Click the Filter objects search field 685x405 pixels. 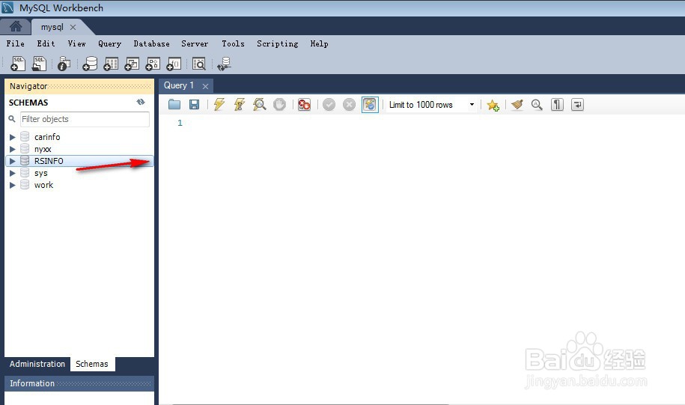(85, 119)
